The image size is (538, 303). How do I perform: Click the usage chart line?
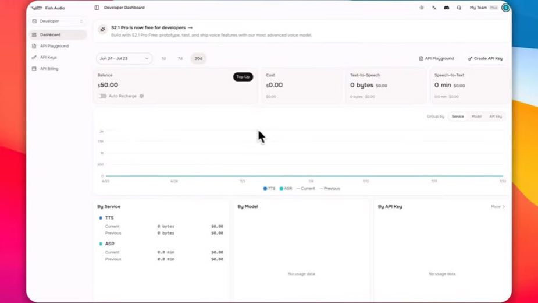[x=304, y=176]
